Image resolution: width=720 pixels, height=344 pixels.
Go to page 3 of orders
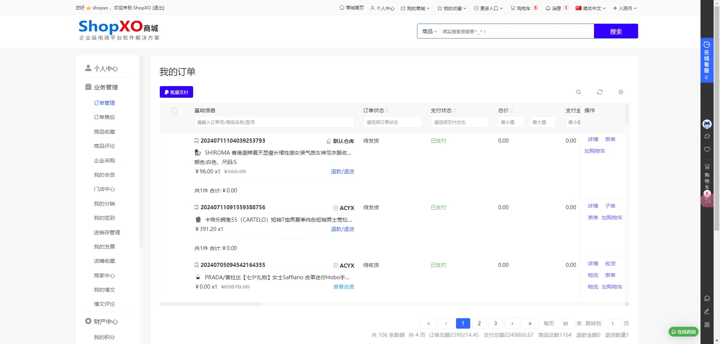point(495,323)
